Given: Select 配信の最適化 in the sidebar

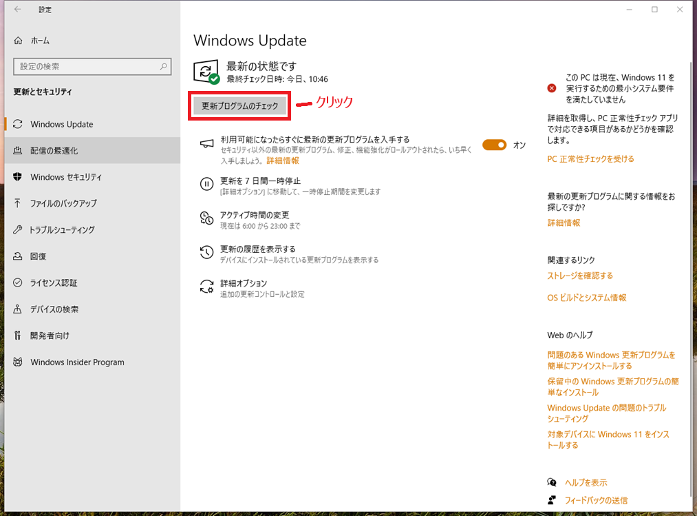Looking at the screenshot, I should 54,151.
